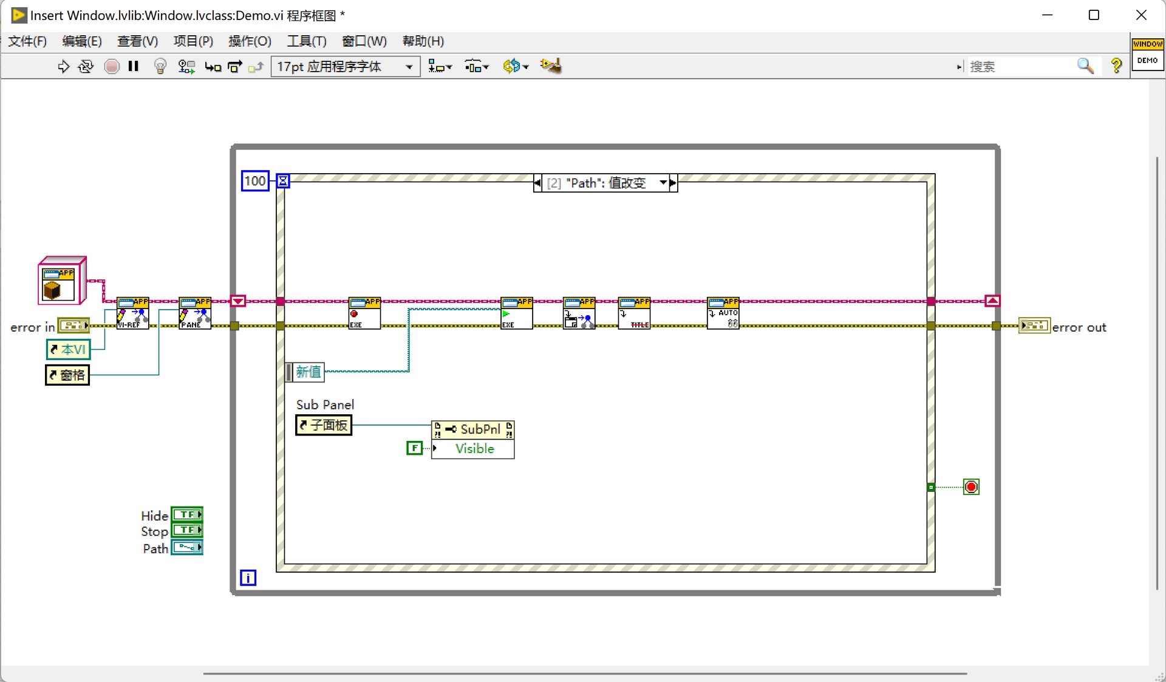Viewport: 1166px width, 682px height.
Task: Open the 操作(O) menu
Action: tap(250, 41)
